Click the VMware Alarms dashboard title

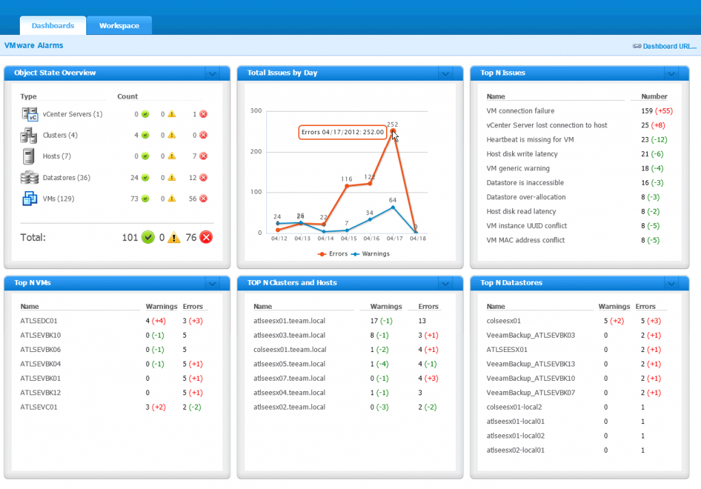click(x=34, y=45)
